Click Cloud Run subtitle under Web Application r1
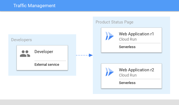Screen dimensions: 179x105 click(x=128, y=39)
